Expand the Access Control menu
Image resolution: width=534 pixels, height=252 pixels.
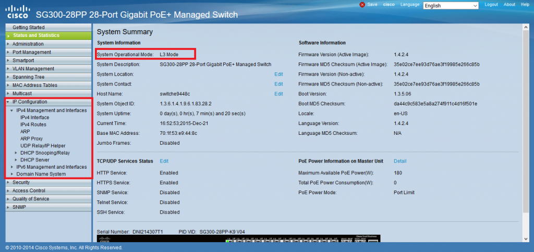pos(48,191)
